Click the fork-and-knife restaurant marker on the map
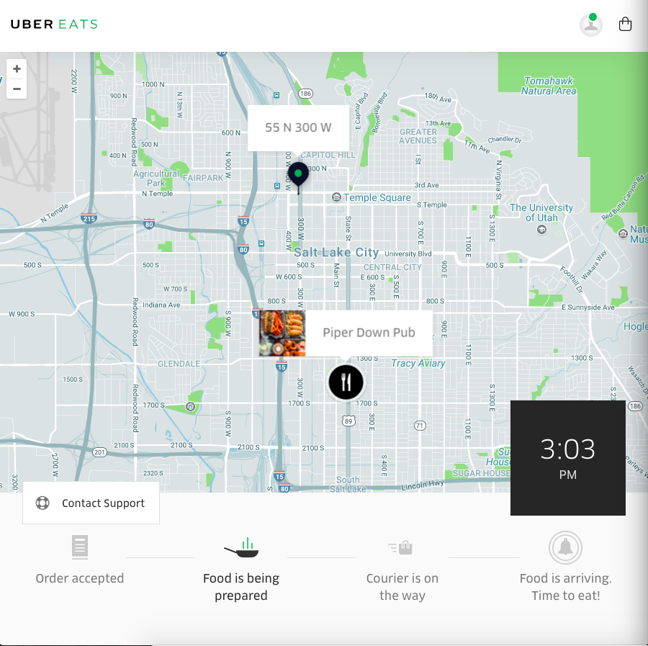Screen dimensions: 648x646 346,382
